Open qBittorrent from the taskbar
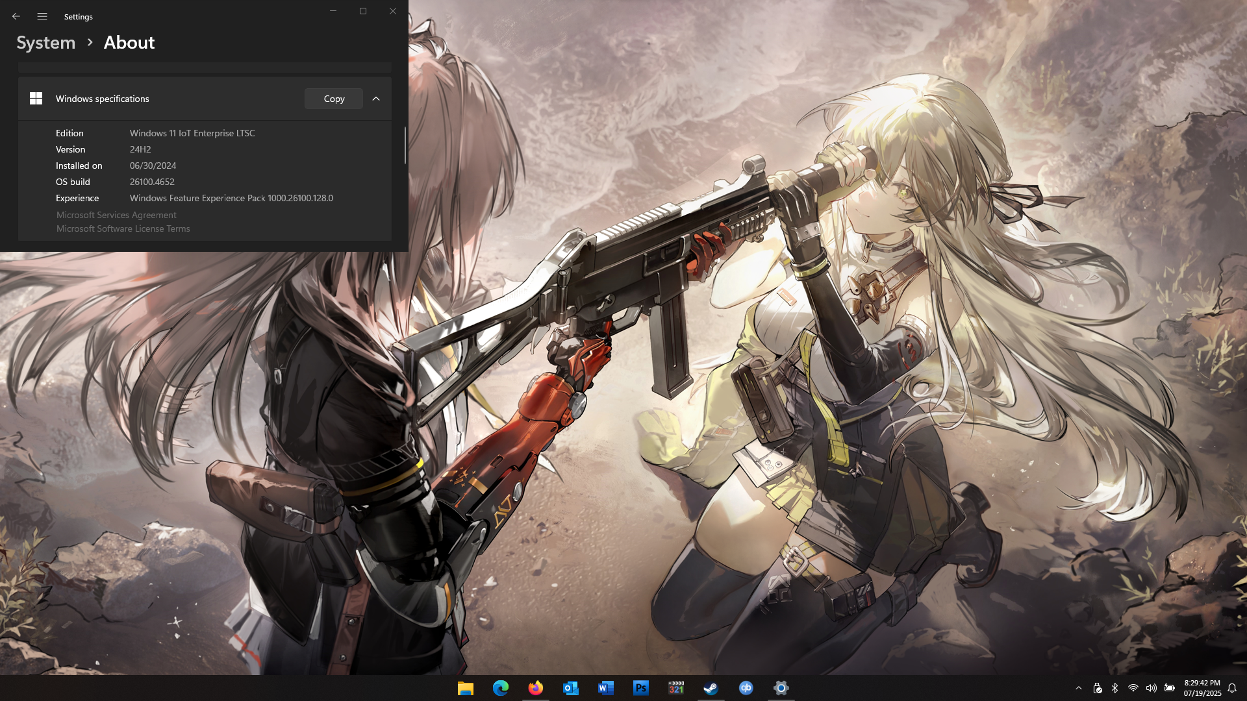 click(746, 688)
